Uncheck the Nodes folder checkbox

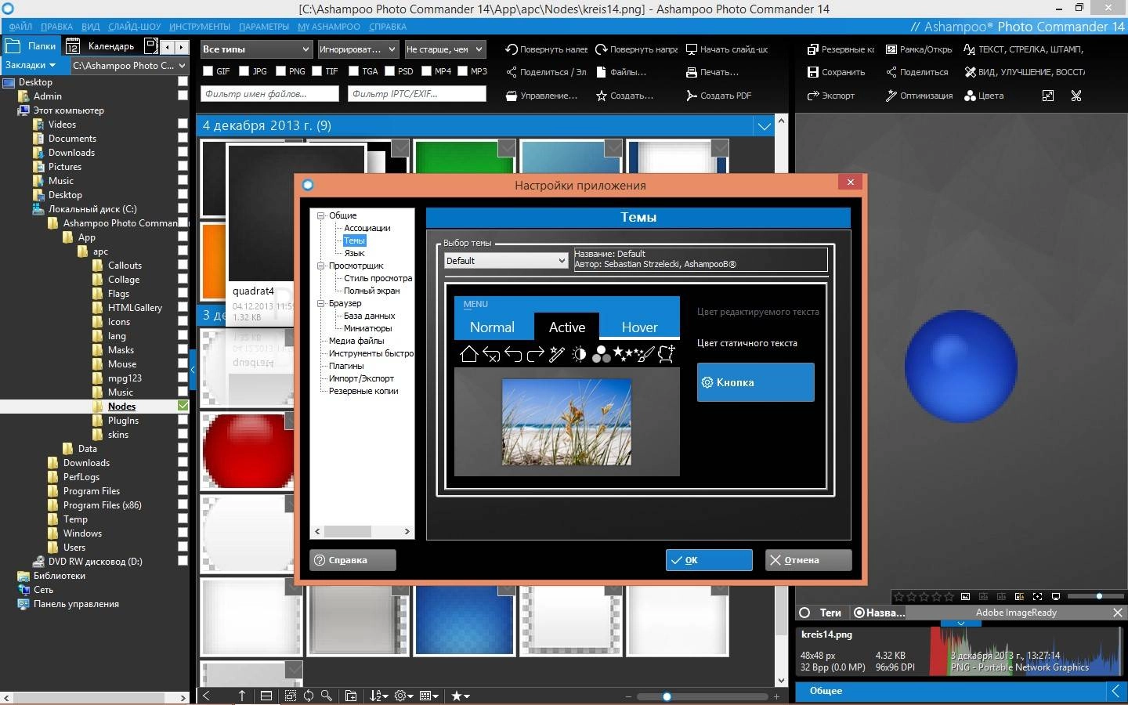[183, 406]
